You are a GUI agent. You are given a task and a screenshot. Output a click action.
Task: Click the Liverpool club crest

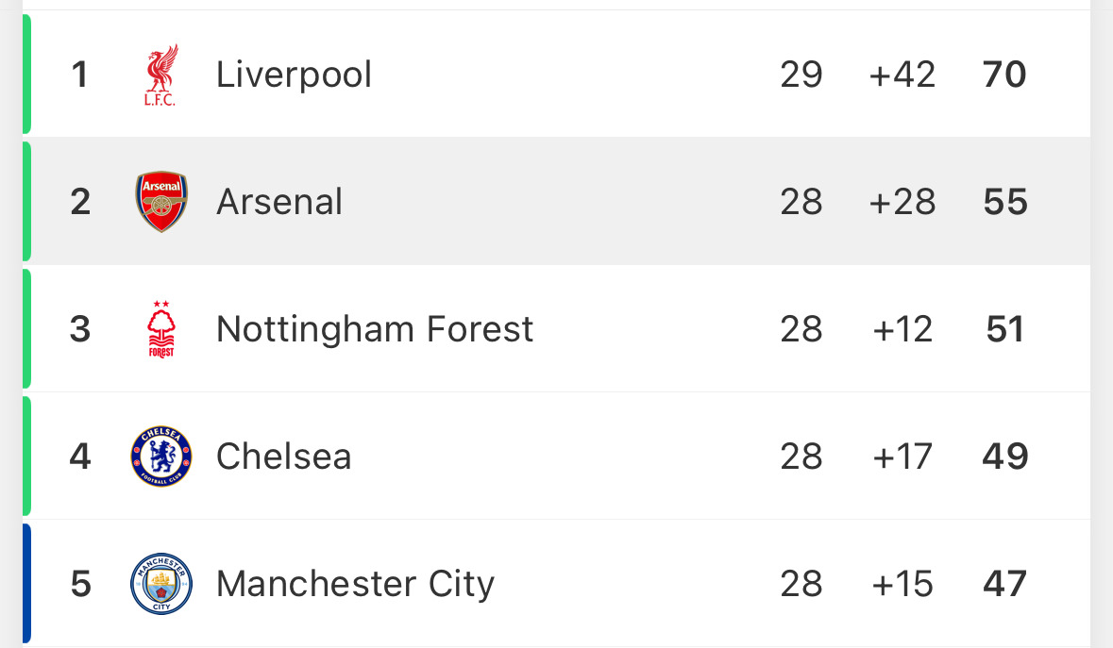click(161, 75)
